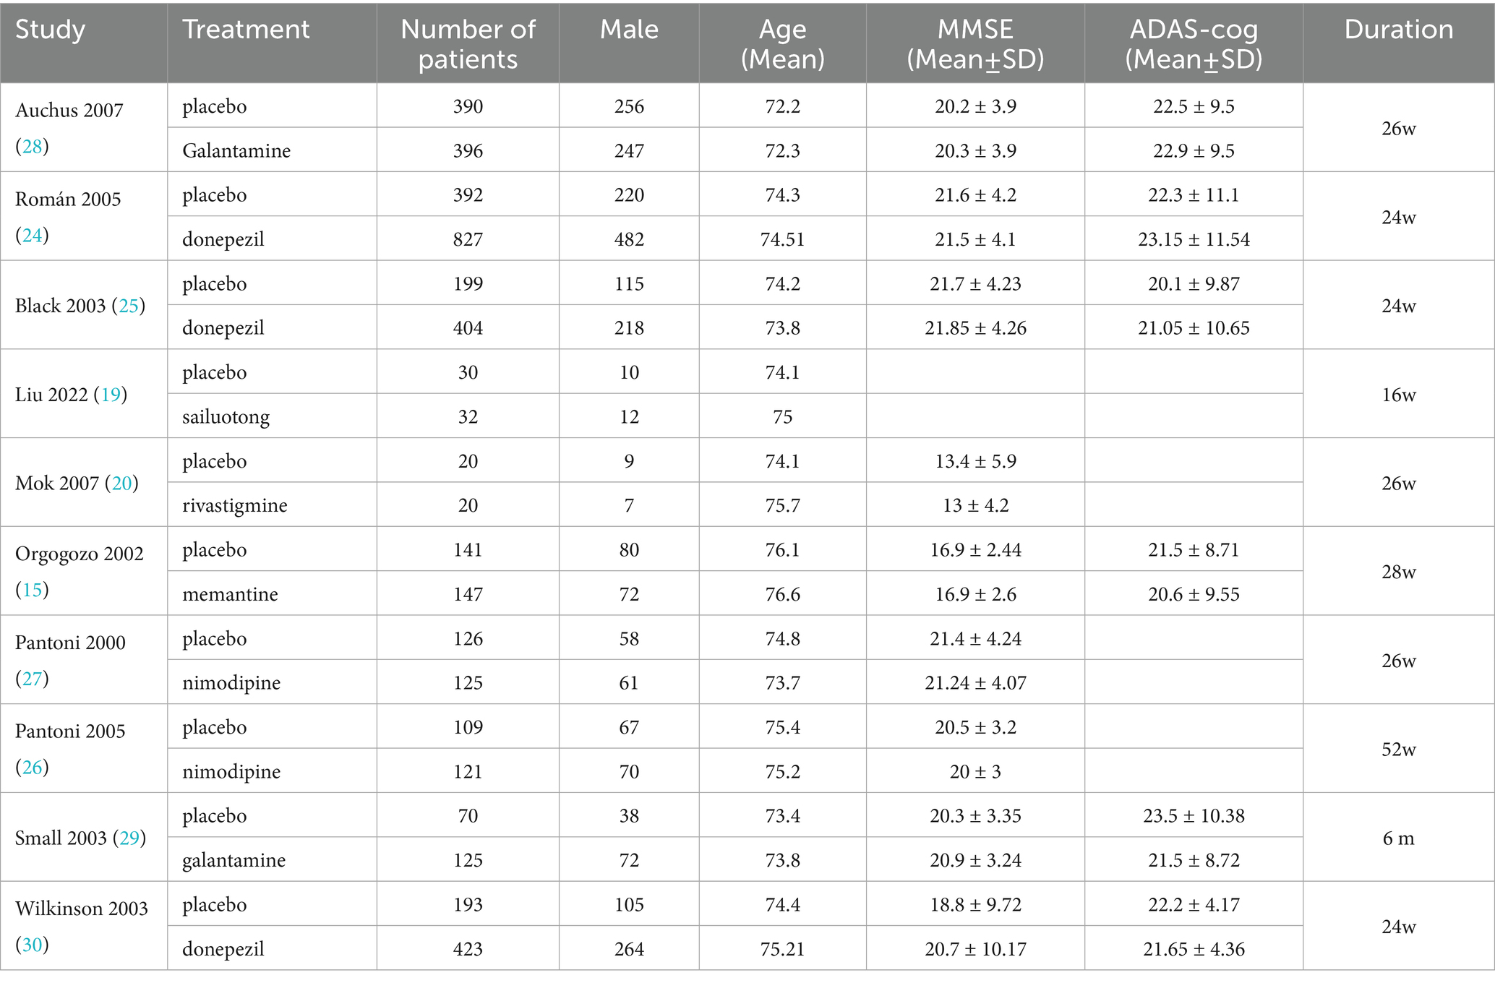Viewport: 1495px width, 983px height.
Task: Click reference 20 for Mok 2007
Action: (121, 483)
